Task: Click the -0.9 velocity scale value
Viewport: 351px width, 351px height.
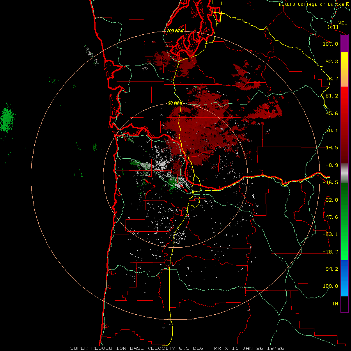Action: (332, 165)
